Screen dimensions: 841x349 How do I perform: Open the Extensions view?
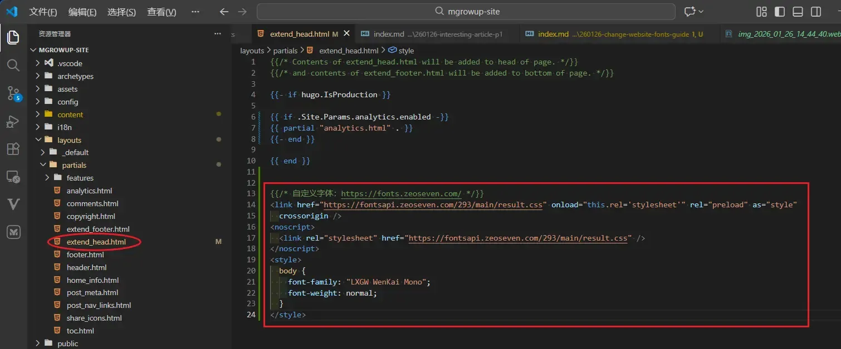click(13, 148)
